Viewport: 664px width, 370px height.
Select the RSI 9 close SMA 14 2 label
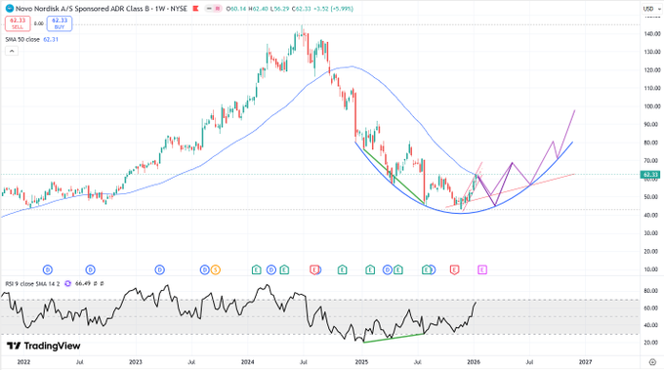32,284
